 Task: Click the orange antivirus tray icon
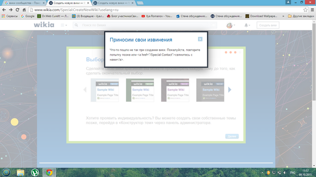[268, 173]
